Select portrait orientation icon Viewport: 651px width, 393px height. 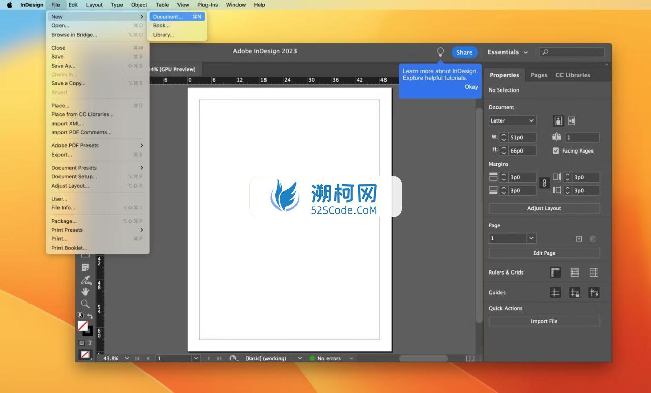point(558,121)
